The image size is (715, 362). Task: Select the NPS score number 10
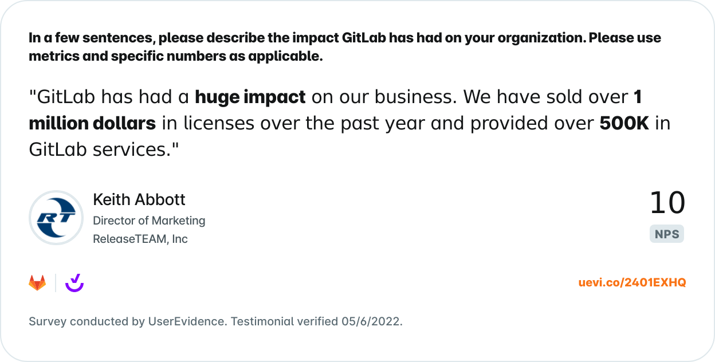click(x=667, y=203)
